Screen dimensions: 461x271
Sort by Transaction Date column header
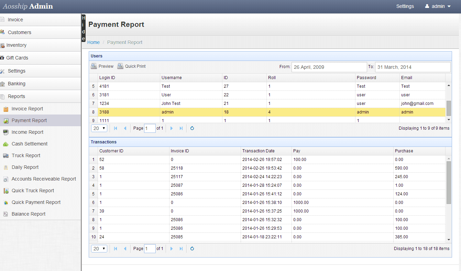click(266, 151)
